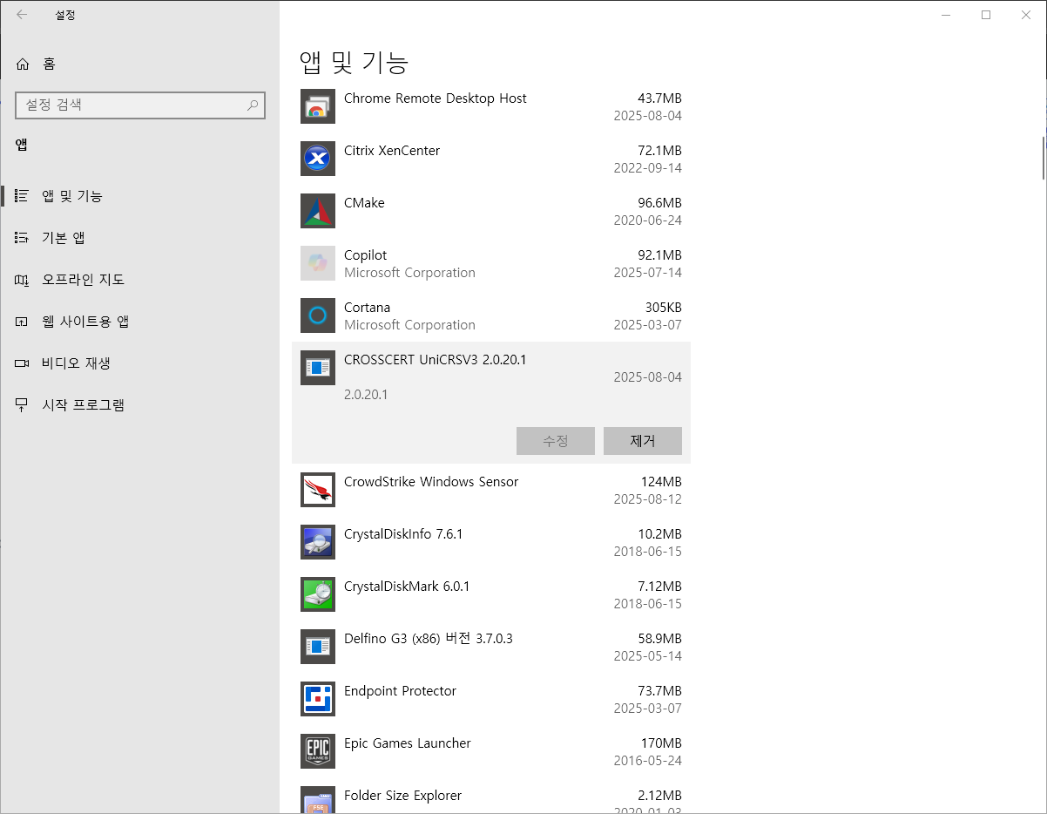Select Endpoint Protector entry name
The width and height of the screenshot is (1047, 814).
[x=400, y=691]
